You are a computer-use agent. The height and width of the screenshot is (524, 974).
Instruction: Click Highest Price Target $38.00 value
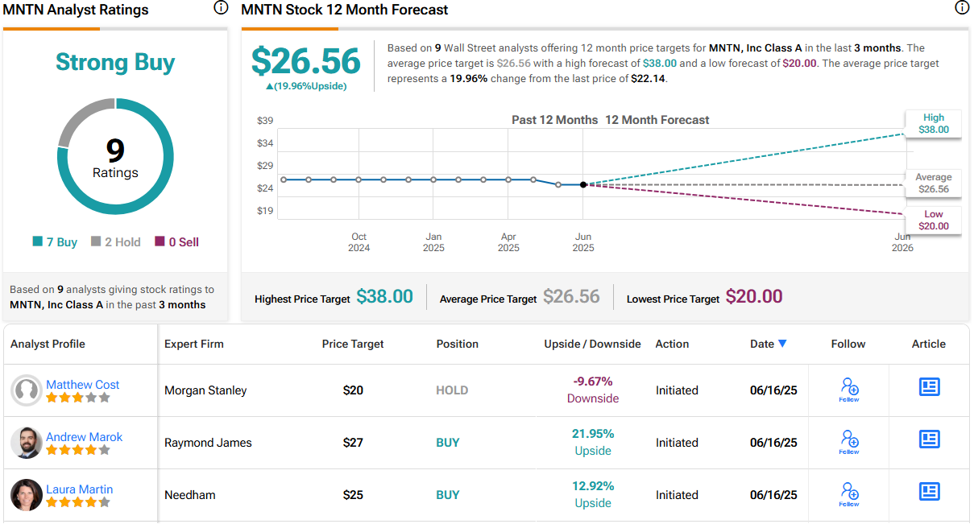pos(385,296)
